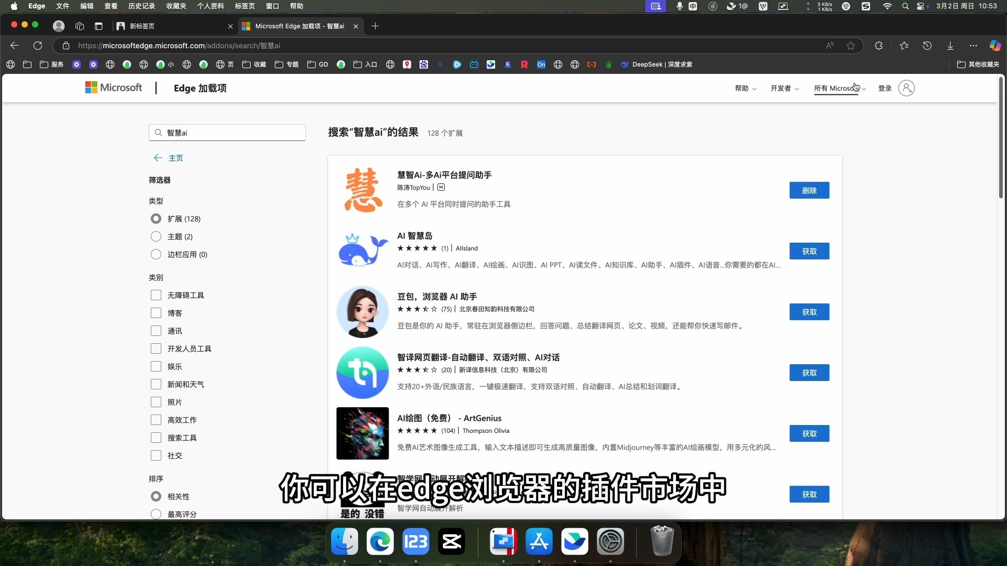Viewport: 1007px width, 566px height.
Task: Open Finder from the Dock
Action: pos(345,541)
